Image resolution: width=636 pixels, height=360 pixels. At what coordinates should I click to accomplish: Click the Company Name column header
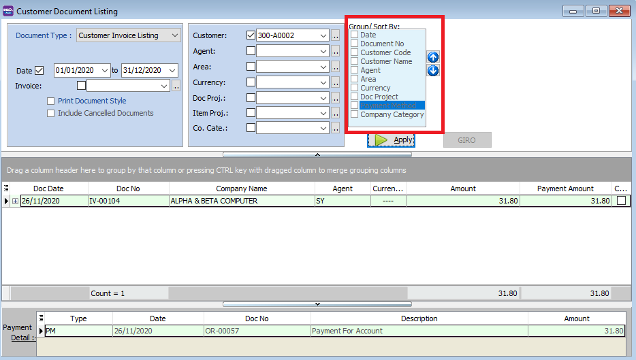tap(241, 189)
